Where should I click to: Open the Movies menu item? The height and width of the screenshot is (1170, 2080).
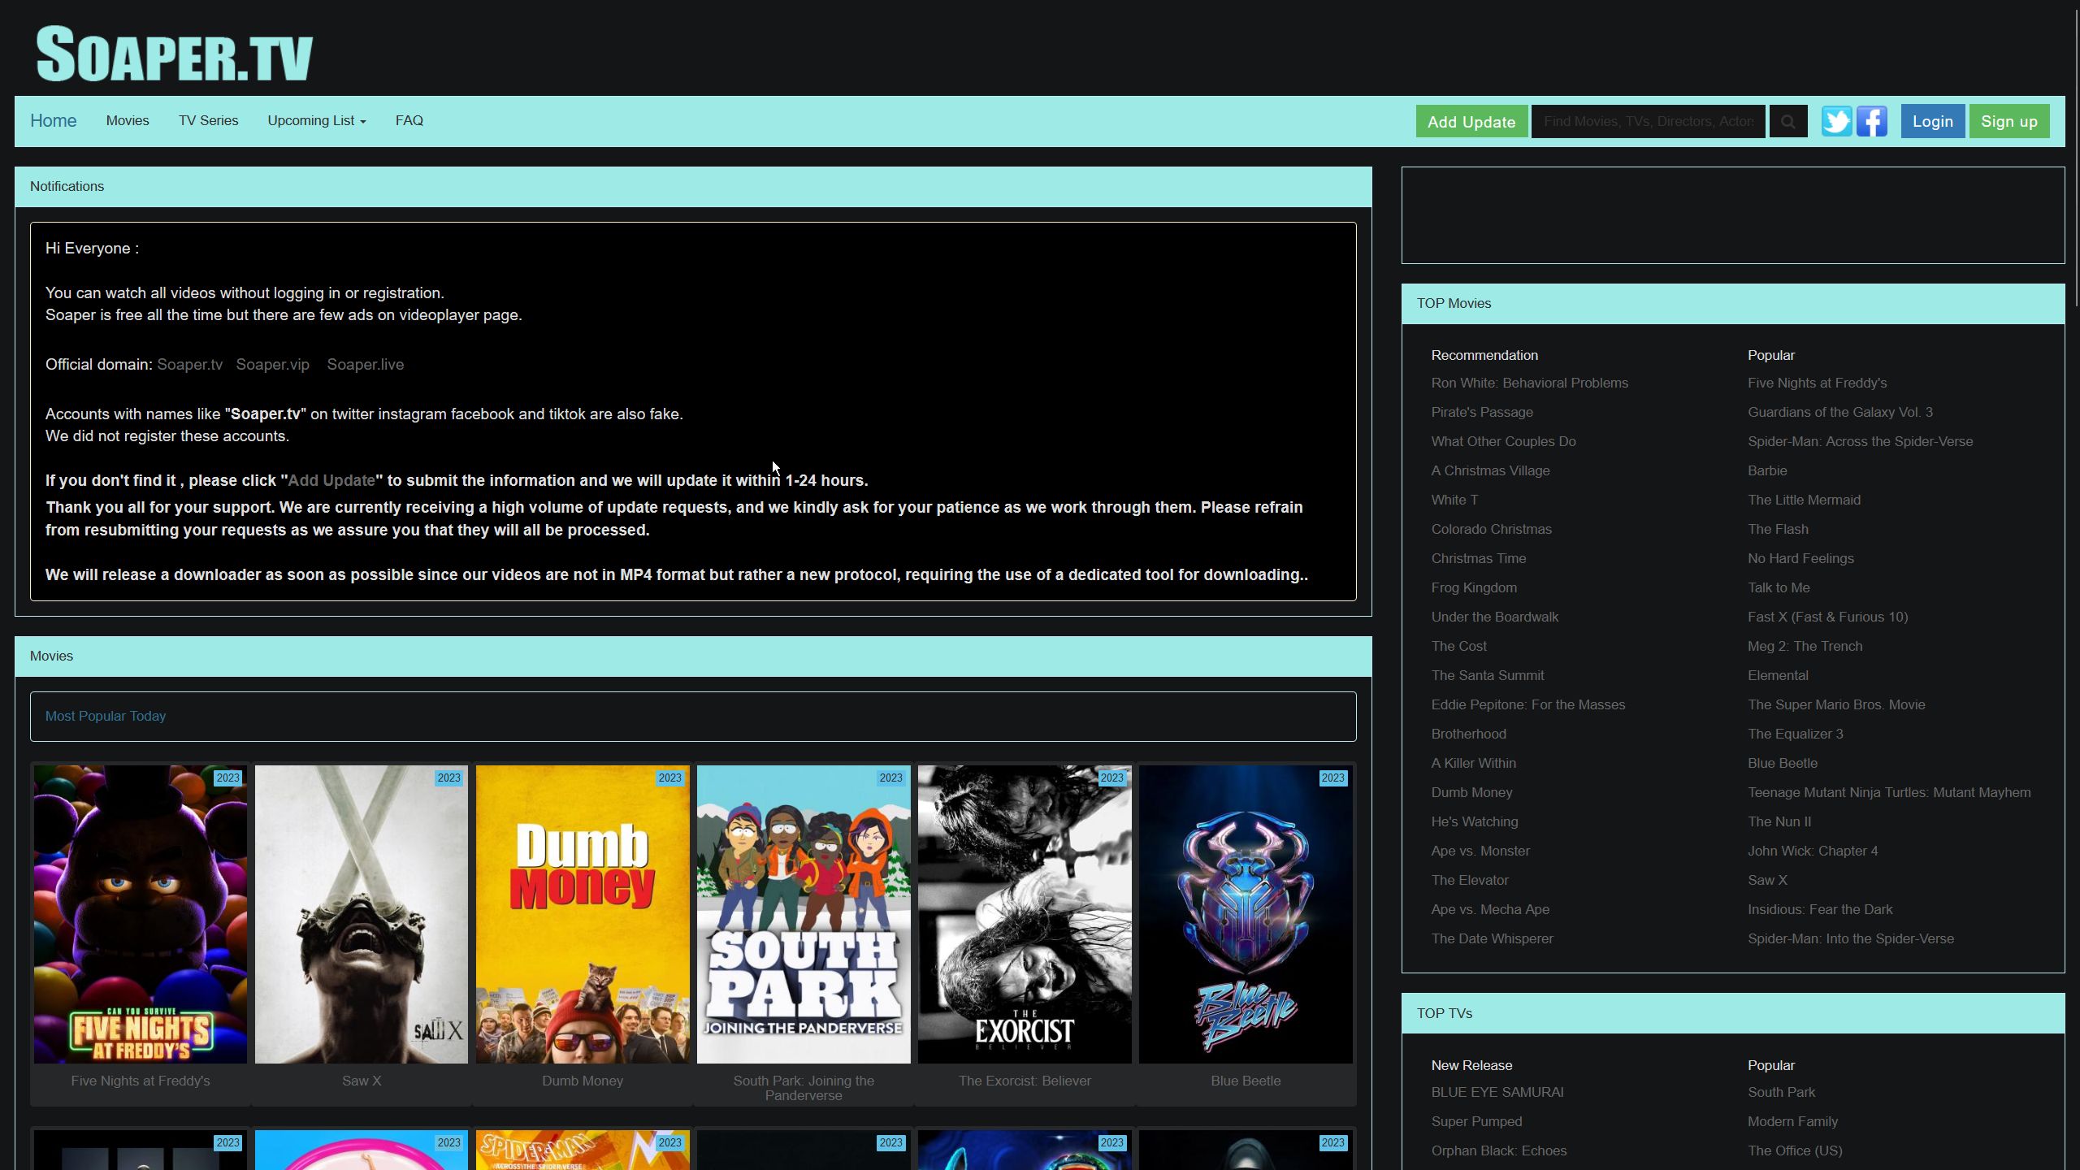pyautogui.click(x=127, y=120)
